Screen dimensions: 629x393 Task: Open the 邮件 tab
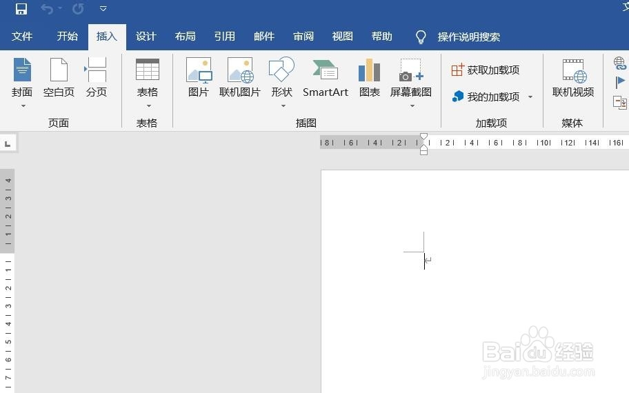[264, 37]
